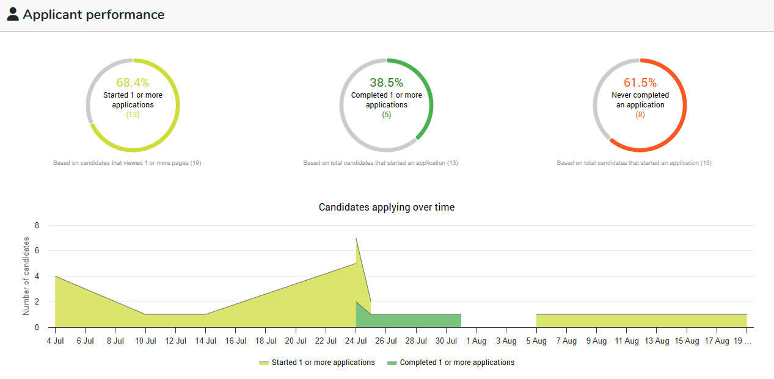Image resolution: width=774 pixels, height=379 pixels.
Task: Click the person icon beside Applicant performance
Action: pos(13,15)
